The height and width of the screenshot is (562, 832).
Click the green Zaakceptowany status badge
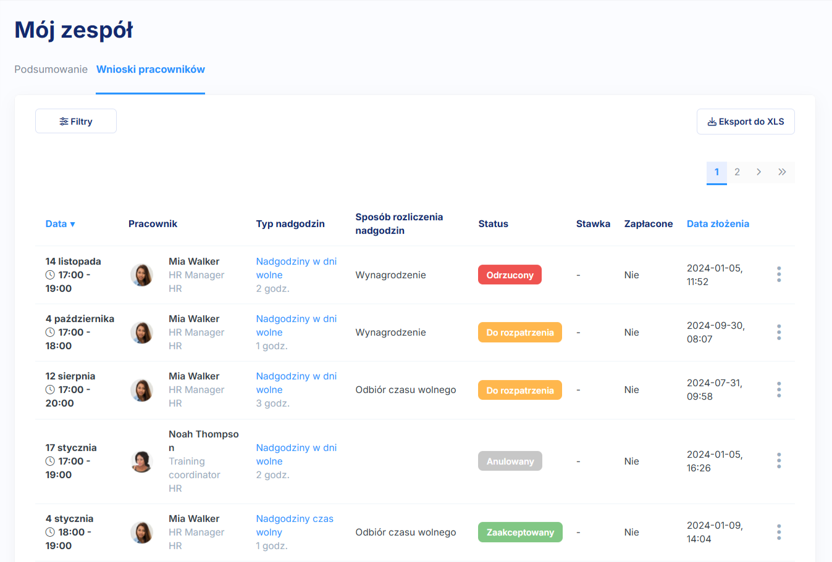point(520,532)
